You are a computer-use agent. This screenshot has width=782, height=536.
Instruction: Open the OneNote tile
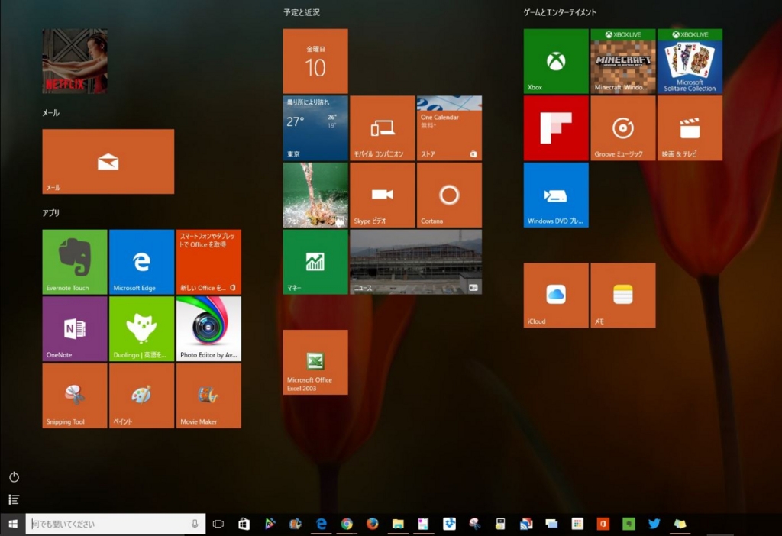(x=75, y=328)
